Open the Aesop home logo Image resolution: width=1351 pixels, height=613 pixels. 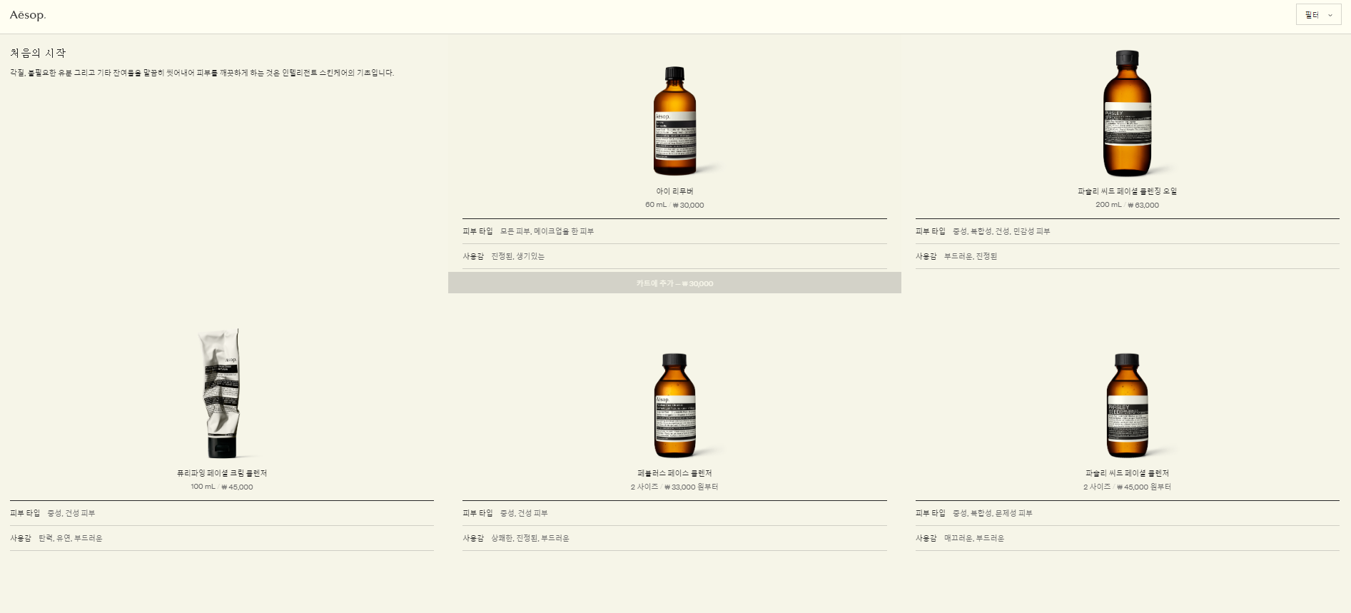pos(28,15)
